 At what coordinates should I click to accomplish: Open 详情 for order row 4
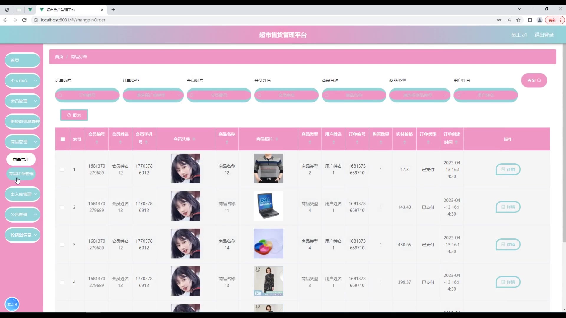[508, 282]
